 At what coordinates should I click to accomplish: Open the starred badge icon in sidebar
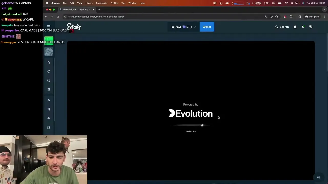pos(49,109)
